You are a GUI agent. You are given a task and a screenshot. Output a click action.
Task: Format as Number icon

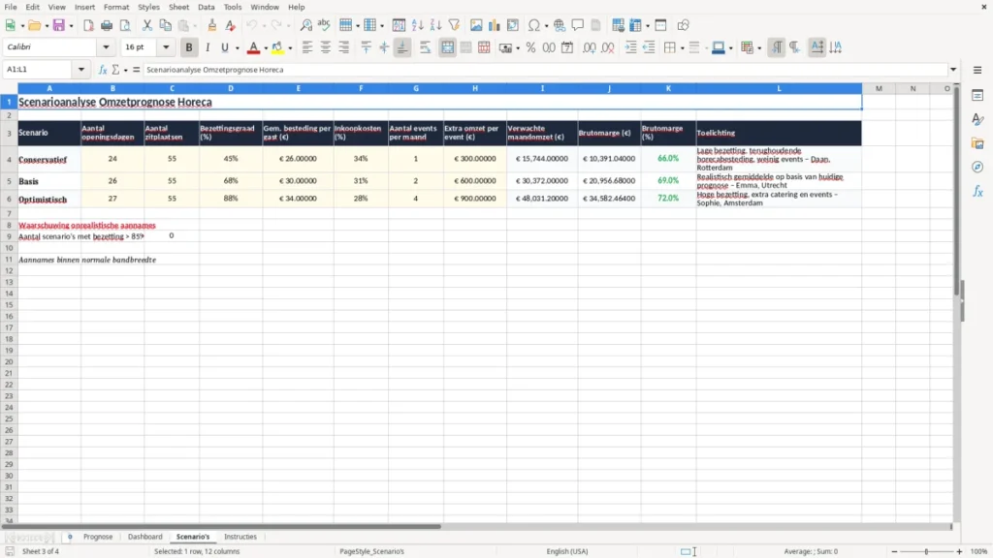[549, 47]
